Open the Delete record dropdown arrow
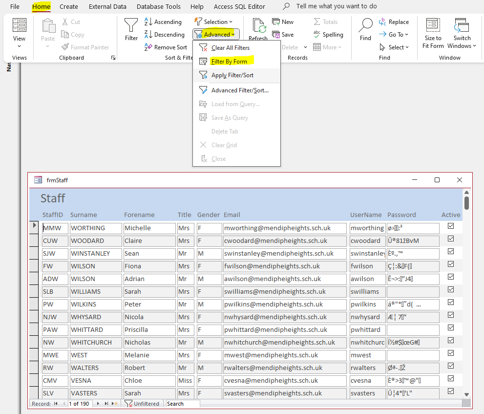The height and width of the screenshot is (414, 484). point(306,47)
